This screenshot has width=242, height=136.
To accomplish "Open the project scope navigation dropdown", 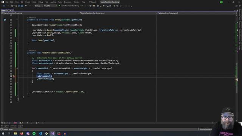I will coord(40,13).
